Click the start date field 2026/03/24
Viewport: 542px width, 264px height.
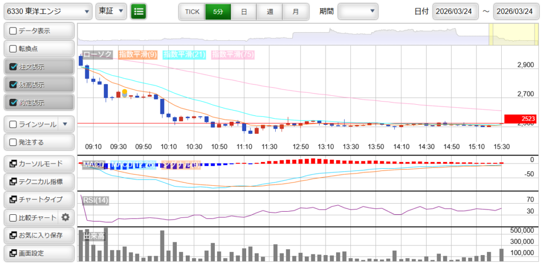coord(455,11)
